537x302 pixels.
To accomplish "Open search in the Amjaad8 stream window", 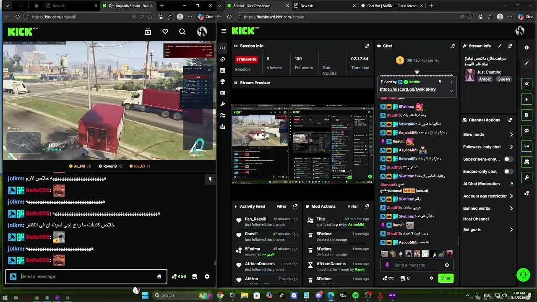I will 182,31.
